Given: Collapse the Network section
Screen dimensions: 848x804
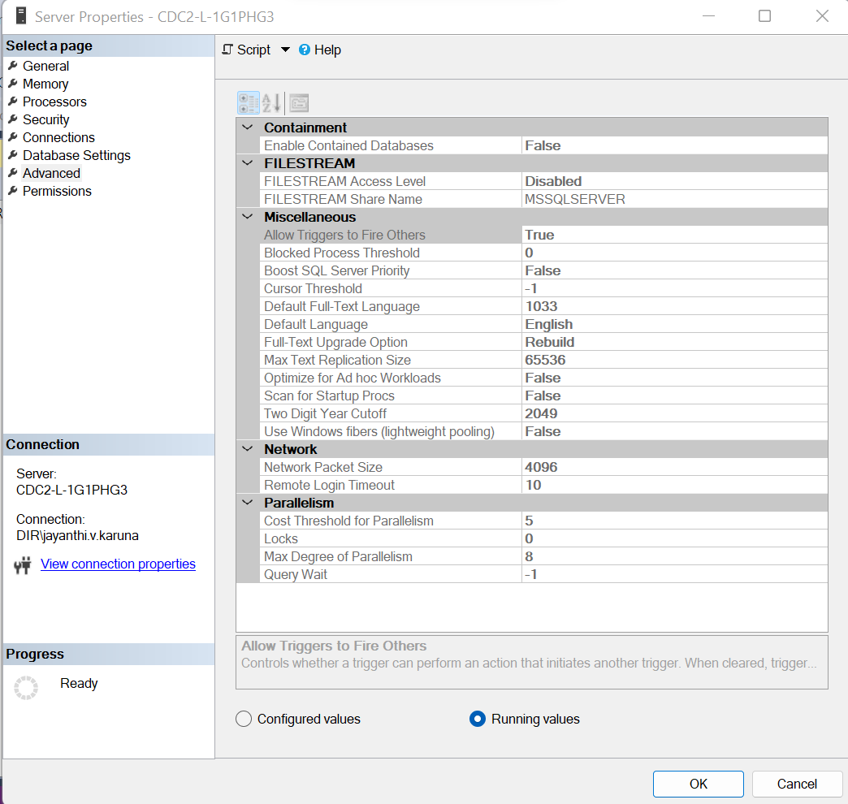Looking at the screenshot, I should [x=248, y=449].
